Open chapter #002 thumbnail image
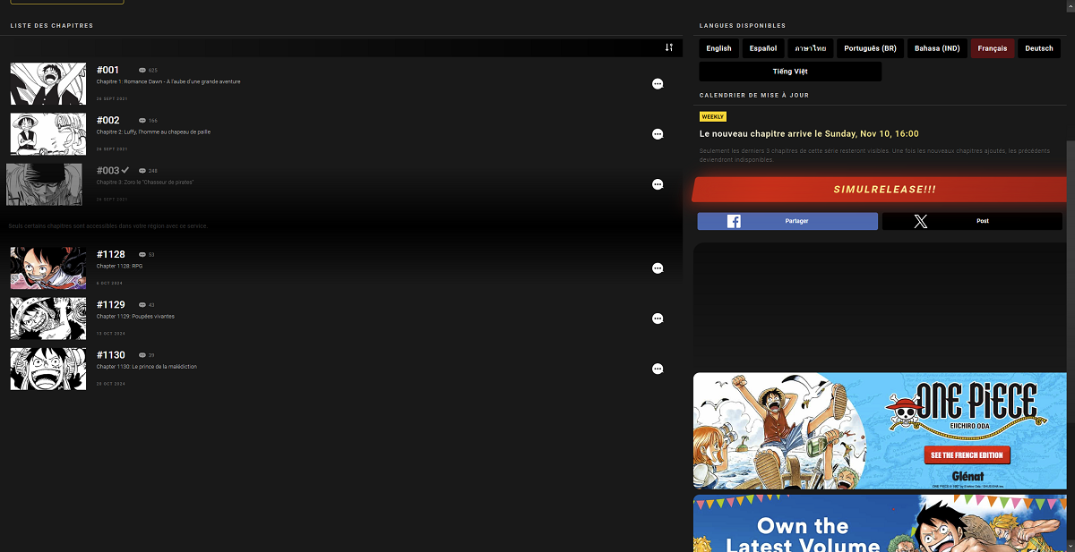 48,134
